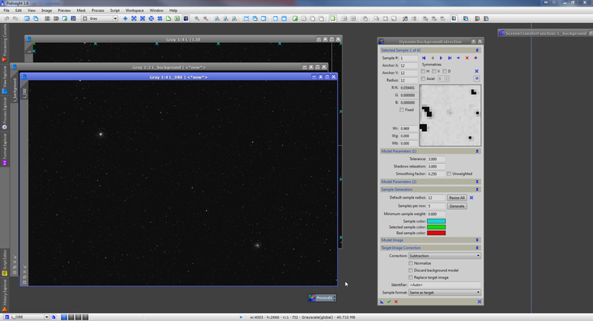Click the Execute green checkmark in DBE panel
This screenshot has height=321, width=593.
(x=388, y=302)
